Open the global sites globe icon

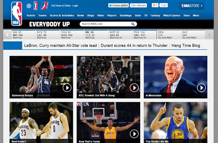point(29,6)
